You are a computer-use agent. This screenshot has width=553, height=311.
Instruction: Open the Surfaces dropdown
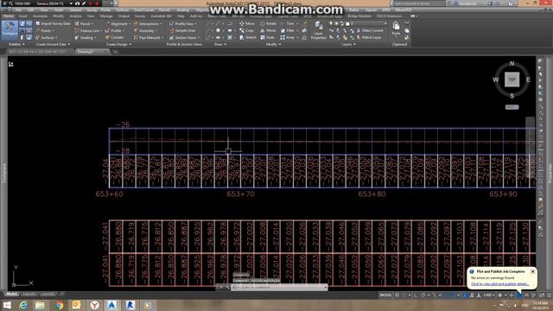46,37
